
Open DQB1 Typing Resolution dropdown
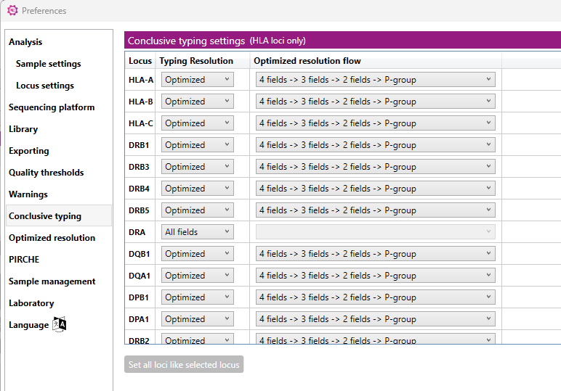(198, 254)
